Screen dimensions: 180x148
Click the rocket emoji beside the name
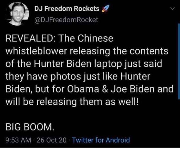pyautogui.click(x=105, y=8)
